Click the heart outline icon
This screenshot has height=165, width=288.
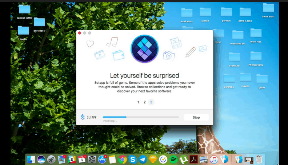coord(90,44)
